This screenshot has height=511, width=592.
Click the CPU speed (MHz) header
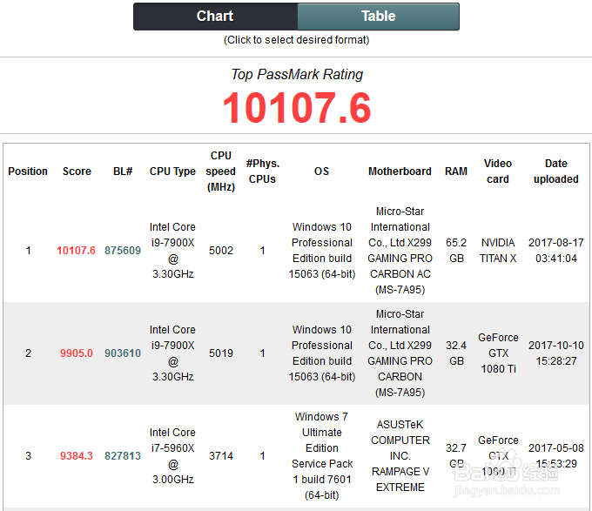(221, 171)
